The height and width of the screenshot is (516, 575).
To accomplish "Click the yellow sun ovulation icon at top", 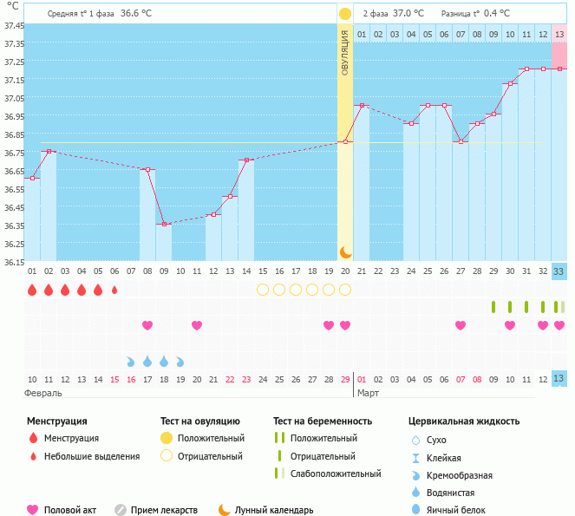I will [x=345, y=14].
